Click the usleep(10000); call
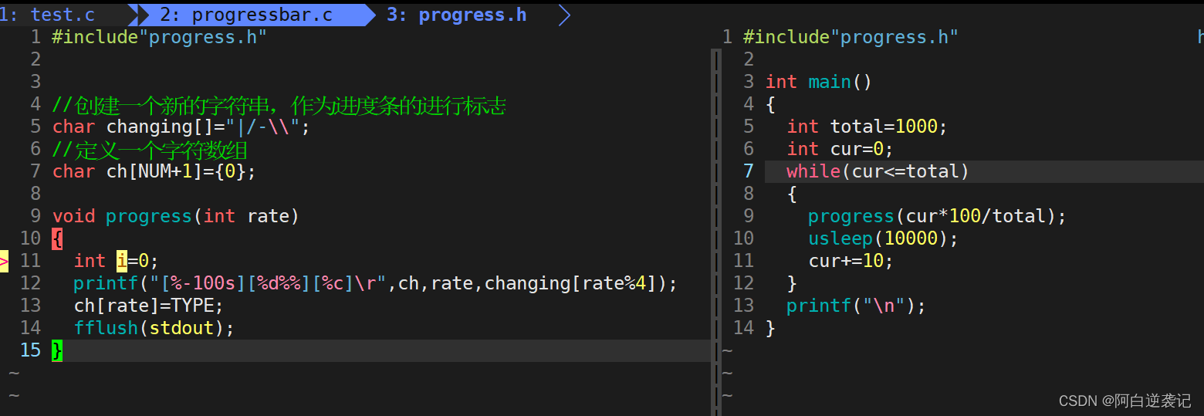This screenshot has height=416, width=1204. coord(883,238)
